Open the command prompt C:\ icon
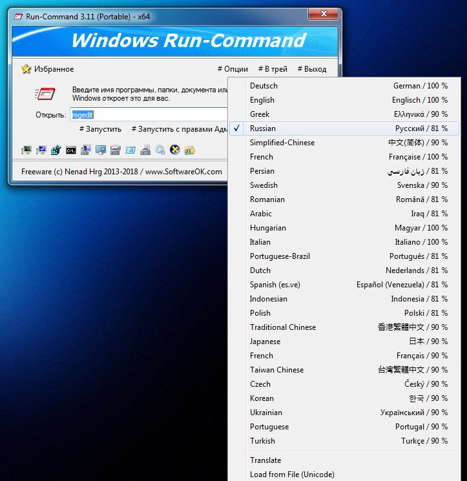Screen dimensions: 467x481 [x=71, y=150]
